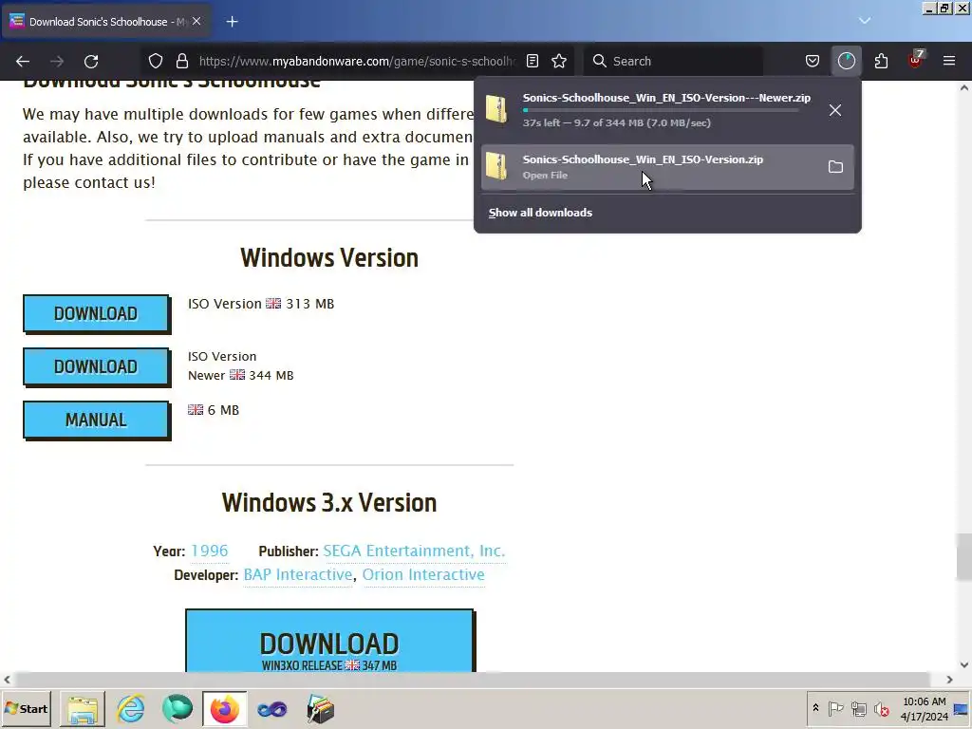
Task: Open the Windows Start menu
Action: [26, 709]
